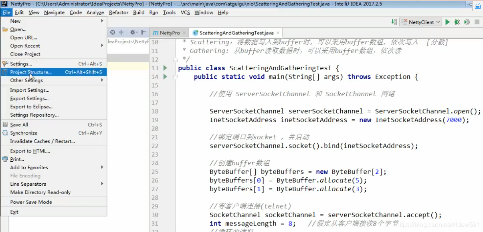Click Scroll from Source crosshair icon

click(113, 32)
